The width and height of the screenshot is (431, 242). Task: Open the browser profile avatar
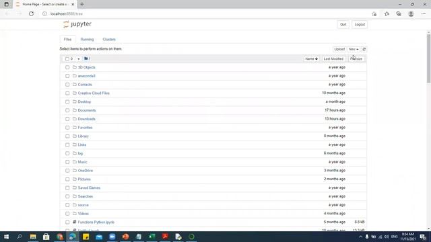pyautogui.click(x=411, y=13)
